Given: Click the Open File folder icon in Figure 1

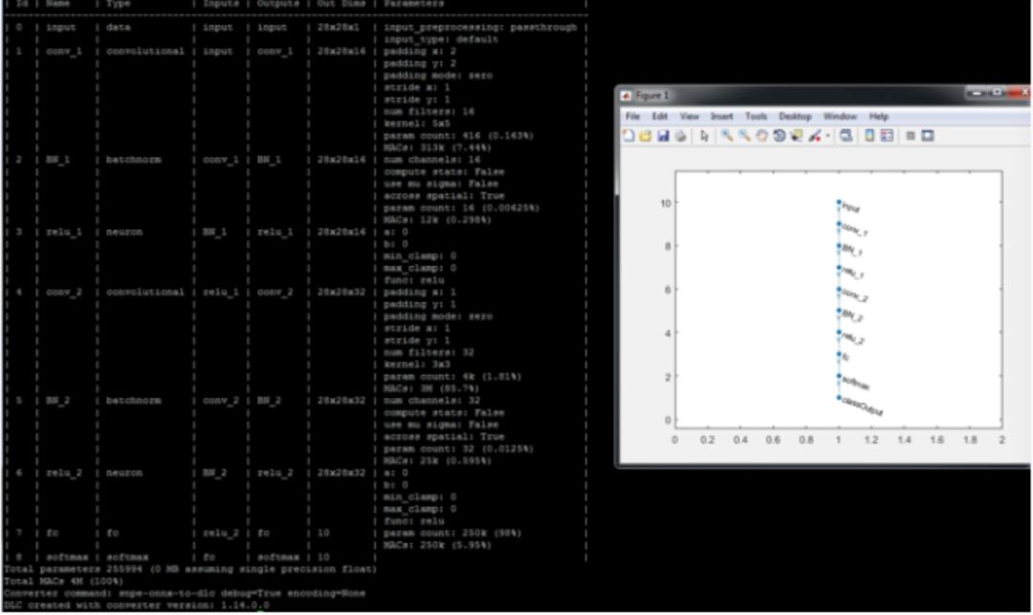Looking at the screenshot, I should click(646, 136).
